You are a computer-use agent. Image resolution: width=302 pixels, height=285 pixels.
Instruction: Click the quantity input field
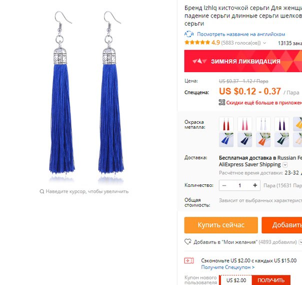[239, 185]
